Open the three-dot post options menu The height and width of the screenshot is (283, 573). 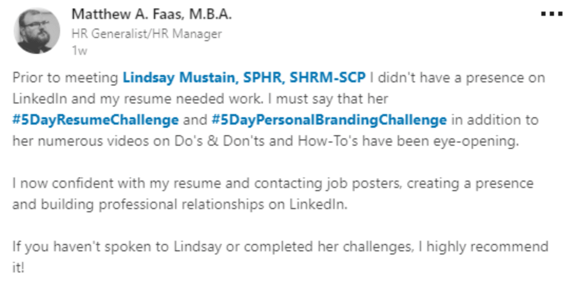click(552, 14)
